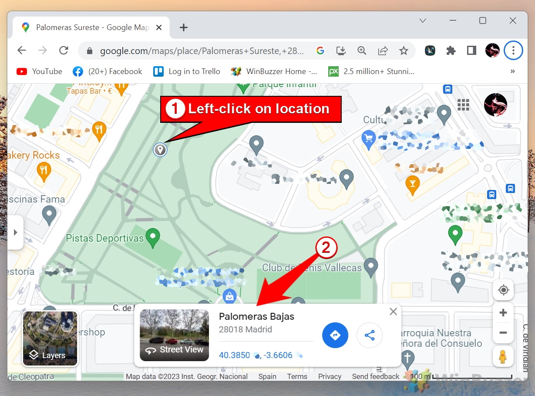This screenshot has width=535, height=396.
Task: Open the WinBuzzer Home bookmark
Action: pos(274,71)
